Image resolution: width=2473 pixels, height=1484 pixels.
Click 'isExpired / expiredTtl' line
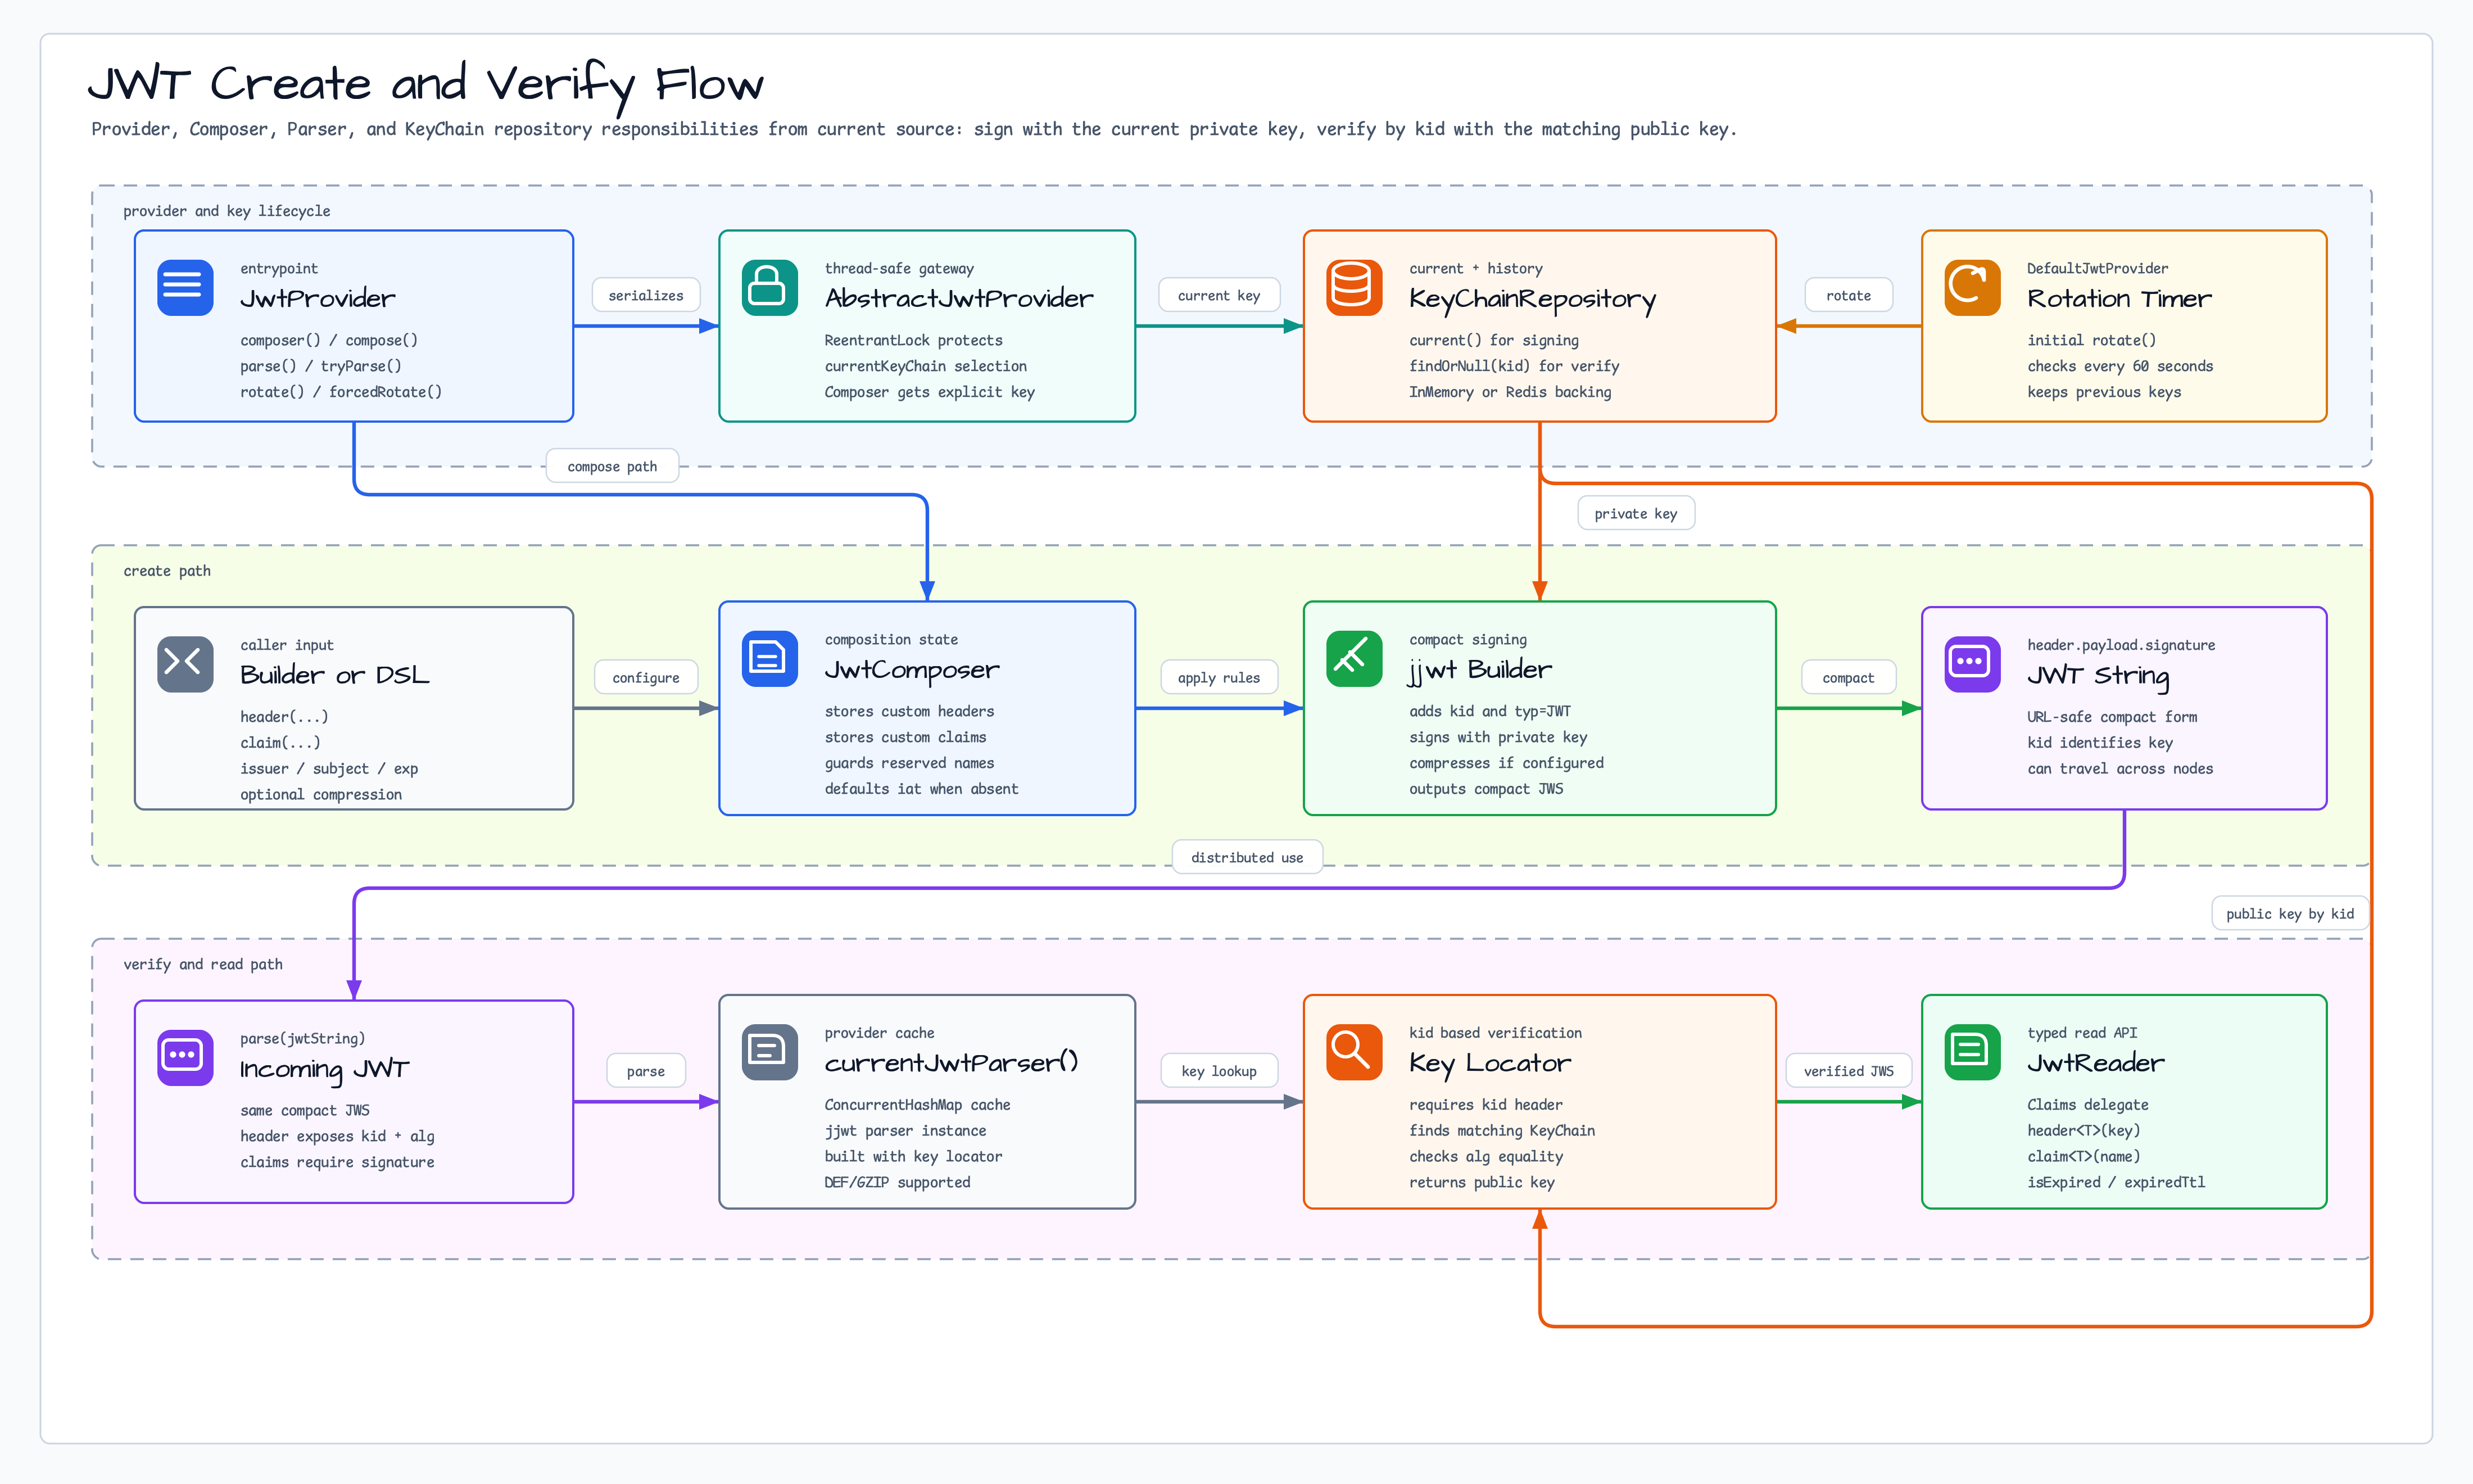(x=2115, y=1182)
